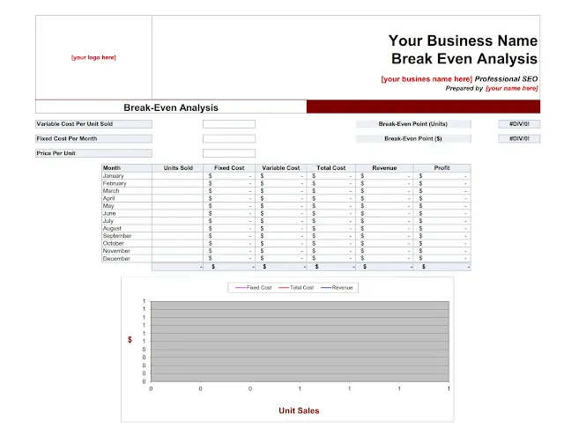Click the November row label
Viewport: 564px width, 435px height.
[x=116, y=251]
